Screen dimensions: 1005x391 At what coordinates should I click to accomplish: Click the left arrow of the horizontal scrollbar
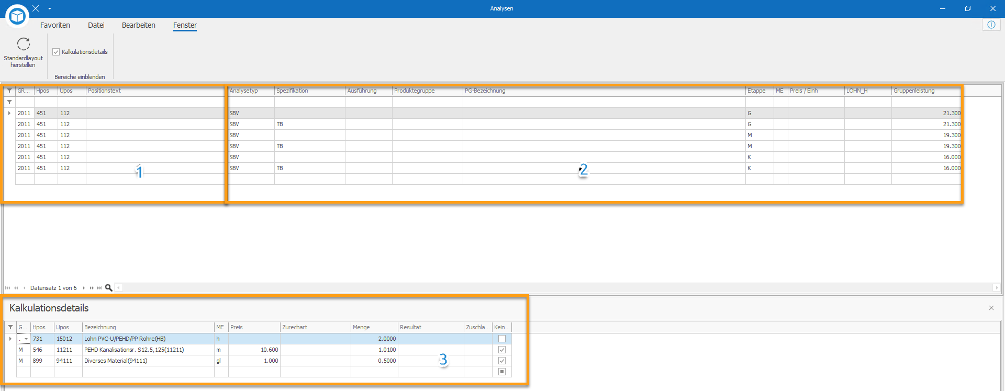(119, 287)
